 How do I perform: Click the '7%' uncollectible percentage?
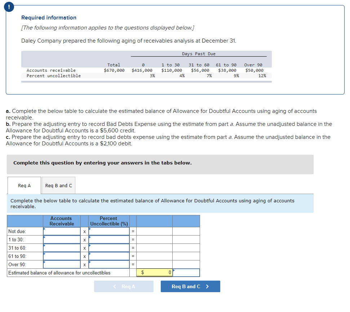(209, 76)
